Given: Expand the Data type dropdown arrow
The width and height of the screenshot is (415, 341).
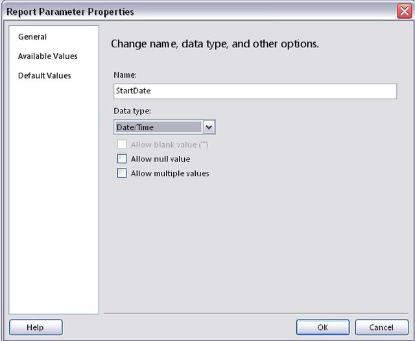Looking at the screenshot, I should pyautogui.click(x=209, y=128).
